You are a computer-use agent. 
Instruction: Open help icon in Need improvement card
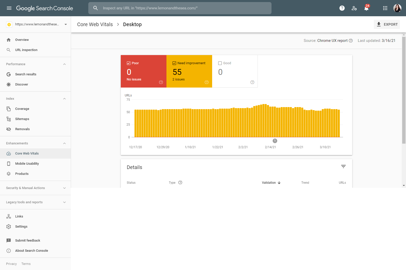(207, 82)
